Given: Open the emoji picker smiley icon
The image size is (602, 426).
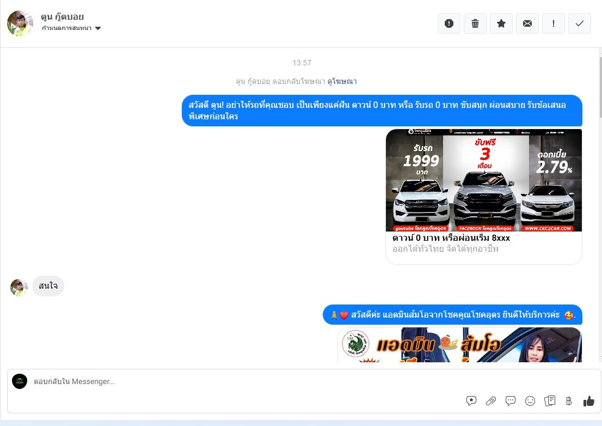Looking at the screenshot, I should (x=530, y=401).
